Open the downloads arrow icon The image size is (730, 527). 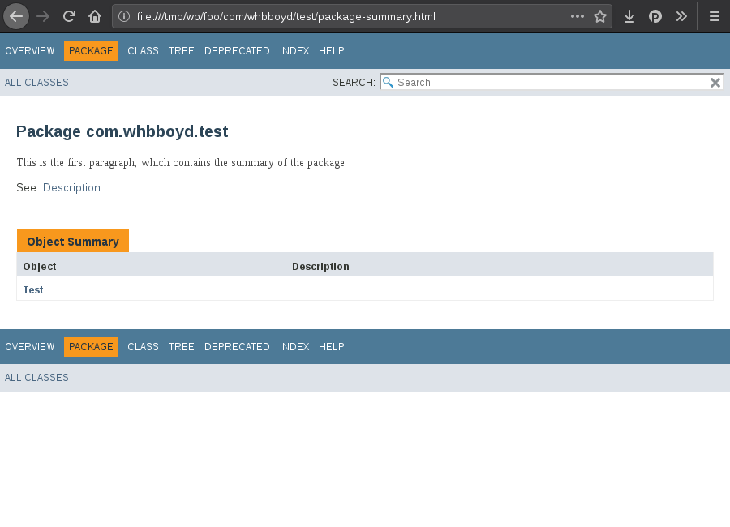pos(629,17)
